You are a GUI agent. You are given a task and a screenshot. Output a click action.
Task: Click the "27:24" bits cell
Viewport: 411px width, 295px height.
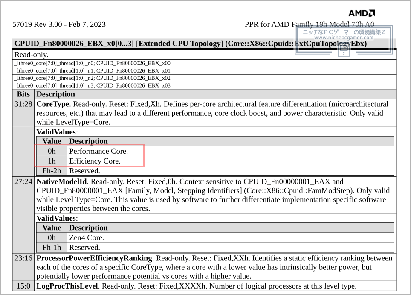pyautogui.click(x=23, y=181)
